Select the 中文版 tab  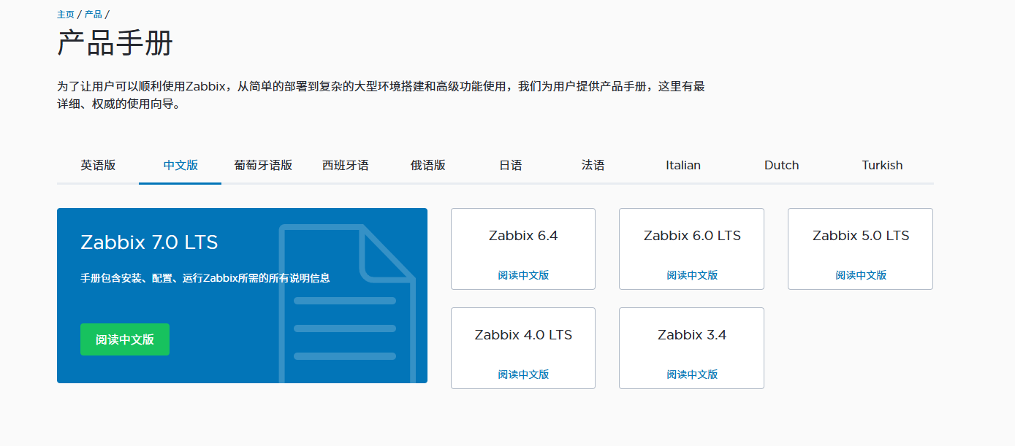click(x=180, y=165)
